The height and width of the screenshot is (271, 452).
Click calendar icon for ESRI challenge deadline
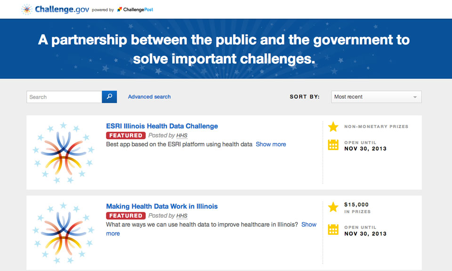(x=333, y=145)
